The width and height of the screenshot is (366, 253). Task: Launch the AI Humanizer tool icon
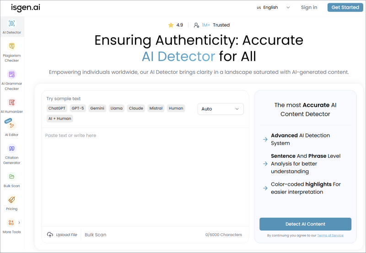click(x=12, y=102)
